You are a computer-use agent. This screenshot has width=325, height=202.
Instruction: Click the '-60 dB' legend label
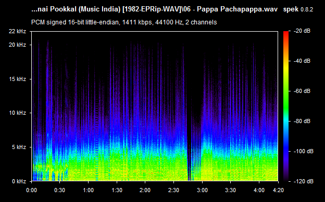(302, 91)
